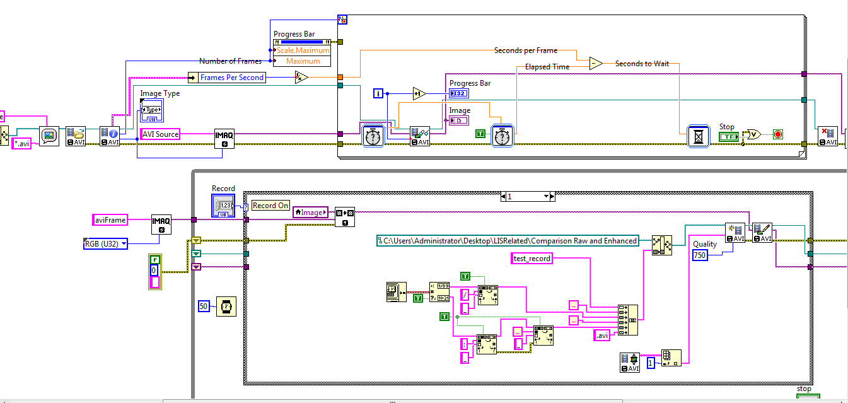
Task: Edit the test_record string constant
Action: (x=531, y=258)
